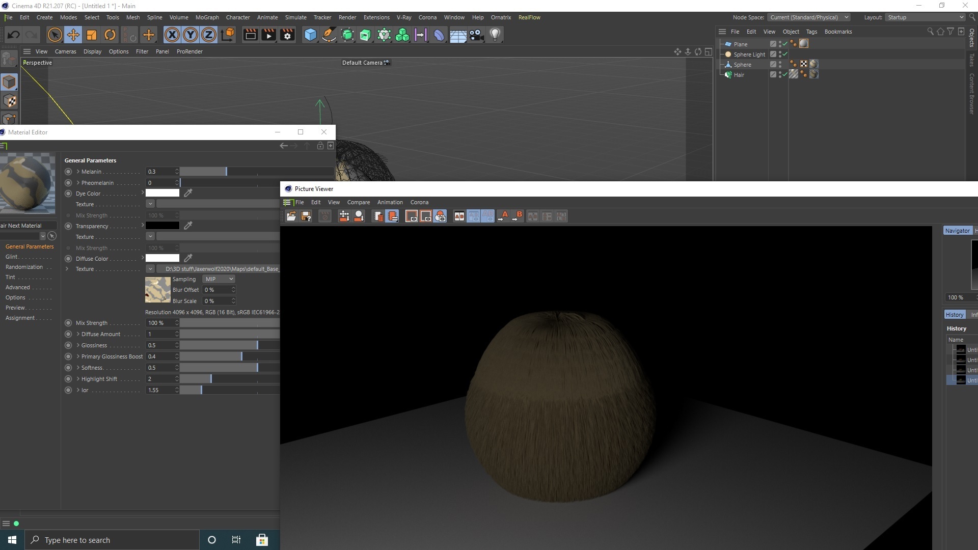Click the Camera object icon
978x550 pixels.
tap(477, 35)
